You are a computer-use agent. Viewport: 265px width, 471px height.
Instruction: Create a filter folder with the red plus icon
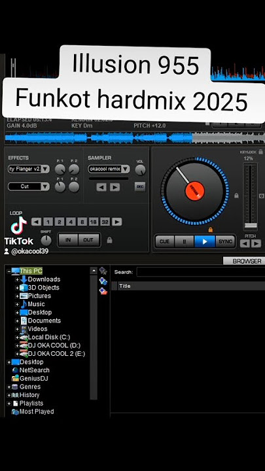pos(103,291)
